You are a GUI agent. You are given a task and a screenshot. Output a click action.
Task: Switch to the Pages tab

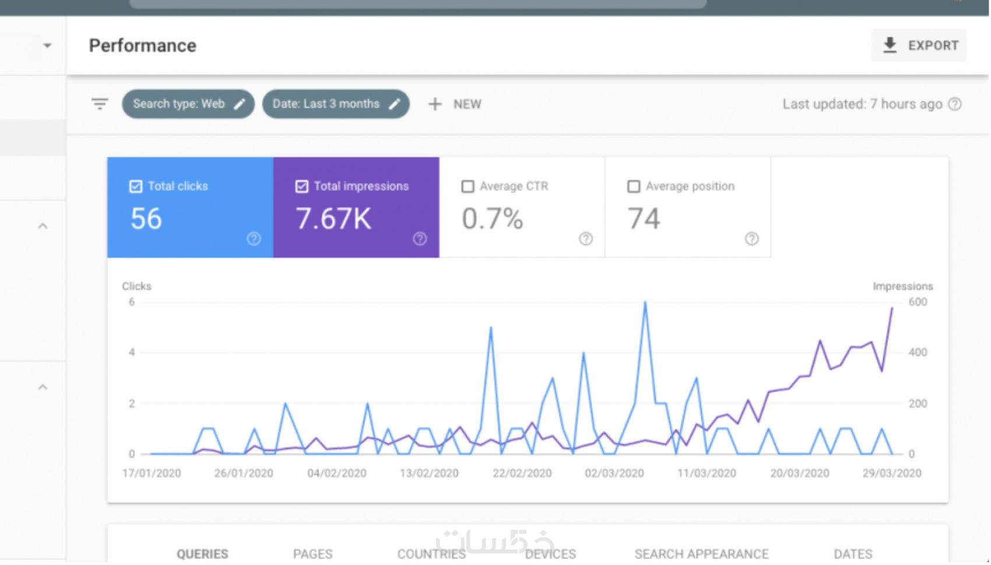pos(313,554)
